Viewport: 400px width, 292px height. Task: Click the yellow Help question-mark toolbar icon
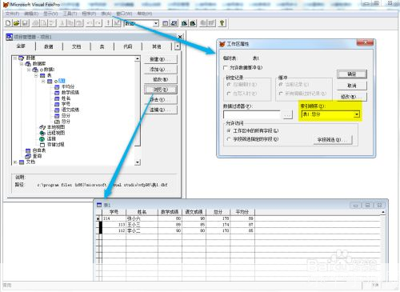coord(222,23)
